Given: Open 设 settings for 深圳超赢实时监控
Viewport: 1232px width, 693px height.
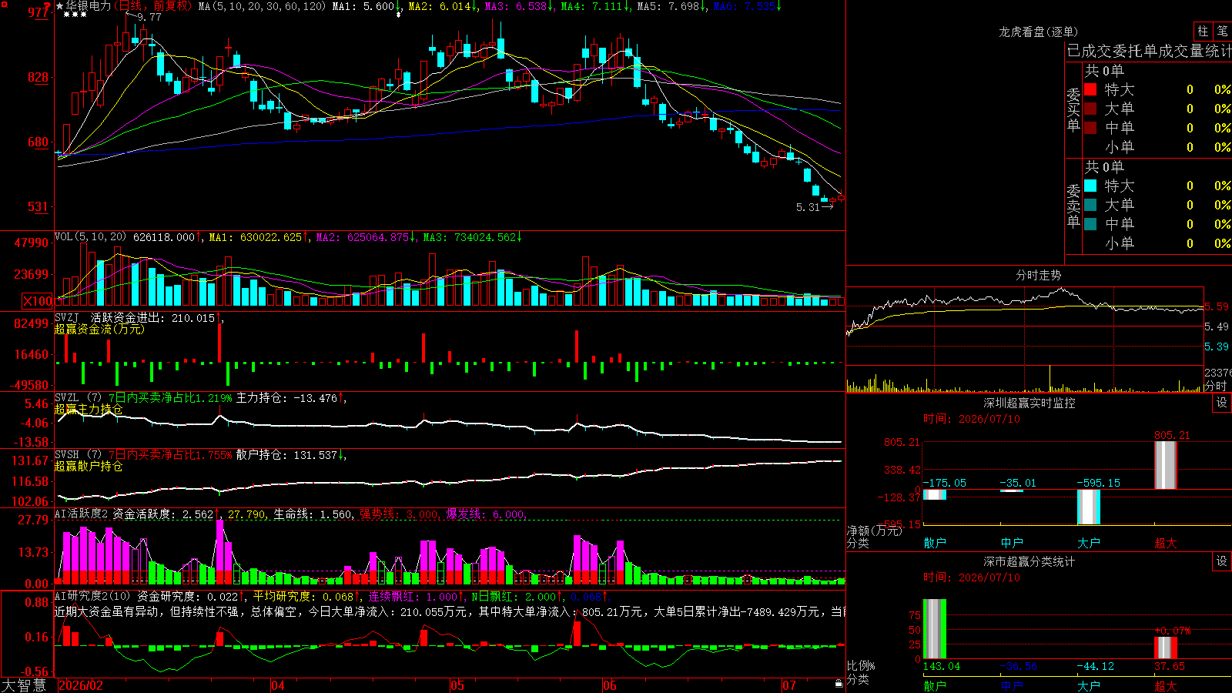Looking at the screenshot, I should point(1221,403).
